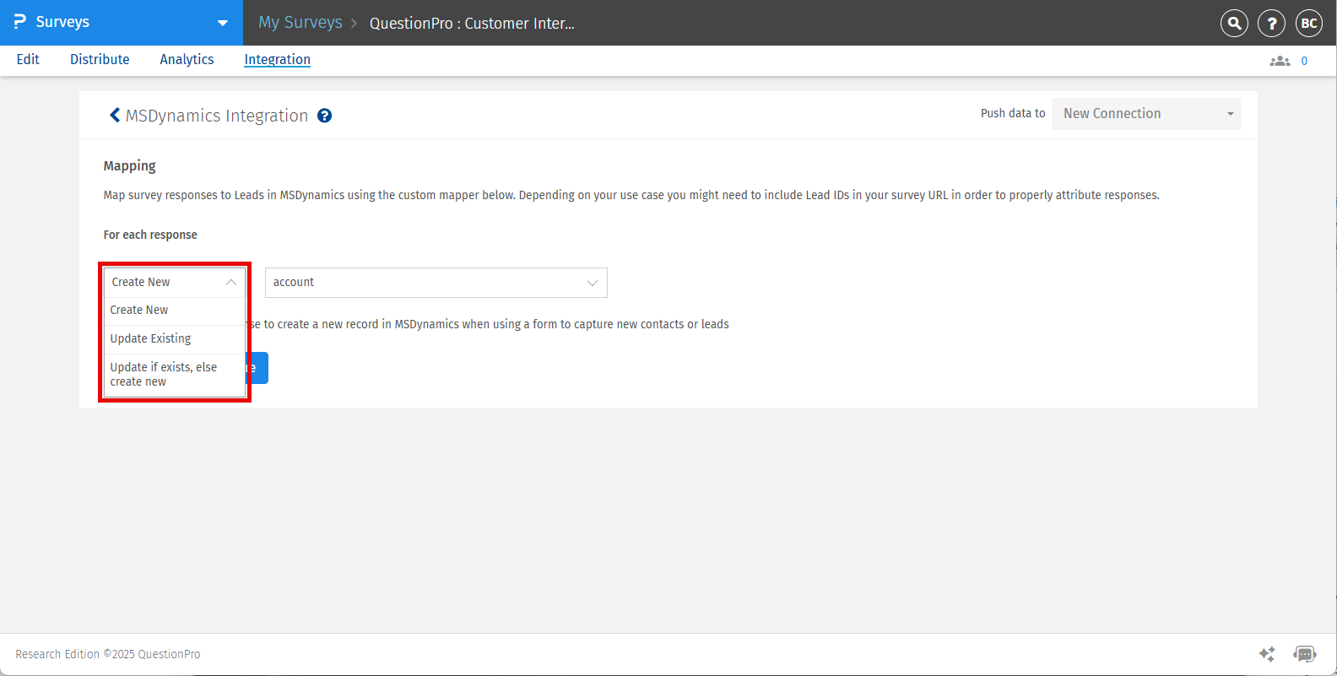Viewport: 1337px width, 676px height.
Task: Select Update if exists, else create new
Action: (x=164, y=374)
